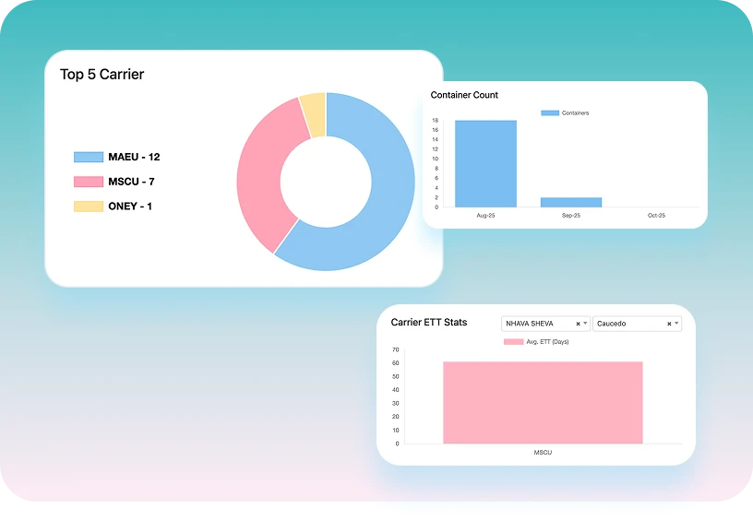This screenshot has width=753, height=520.
Task: Click the yellow ONEY legend color box
Action: (89, 206)
